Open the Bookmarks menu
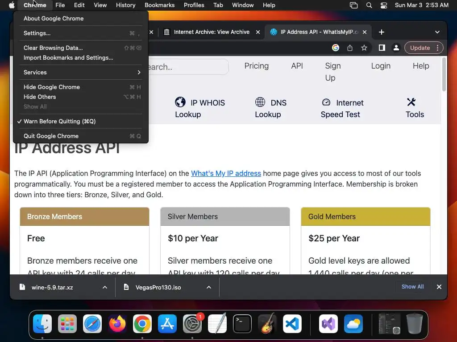The image size is (457, 342). coord(159,5)
